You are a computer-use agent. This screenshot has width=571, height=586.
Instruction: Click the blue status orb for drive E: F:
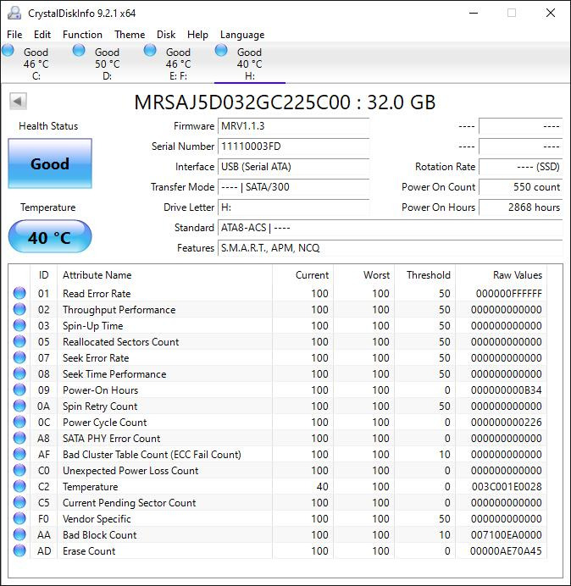point(150,50)
